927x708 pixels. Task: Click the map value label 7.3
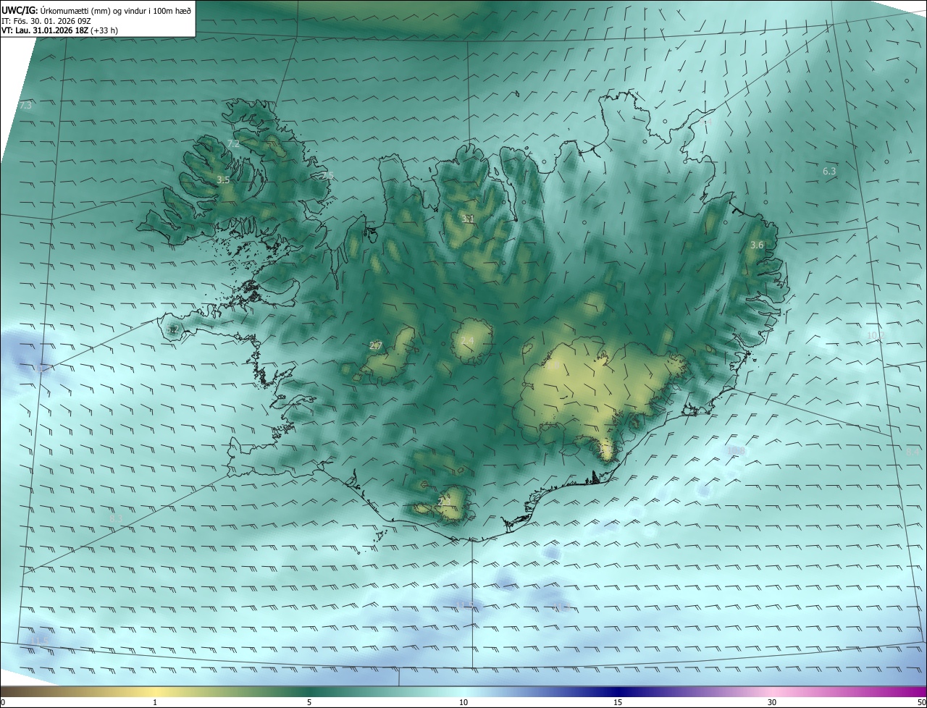point(25,106)
